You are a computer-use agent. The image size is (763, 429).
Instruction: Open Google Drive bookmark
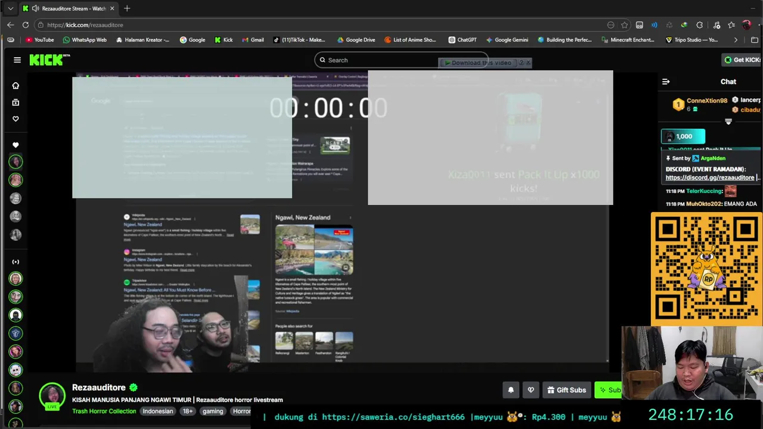356,40
